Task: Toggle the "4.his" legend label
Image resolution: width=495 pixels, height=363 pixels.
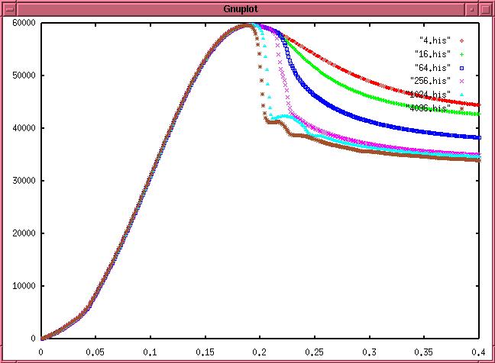Action: point(435,40)
